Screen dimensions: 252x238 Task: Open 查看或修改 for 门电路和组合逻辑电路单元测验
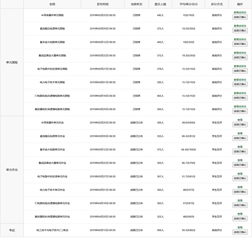tap(240, 93)
